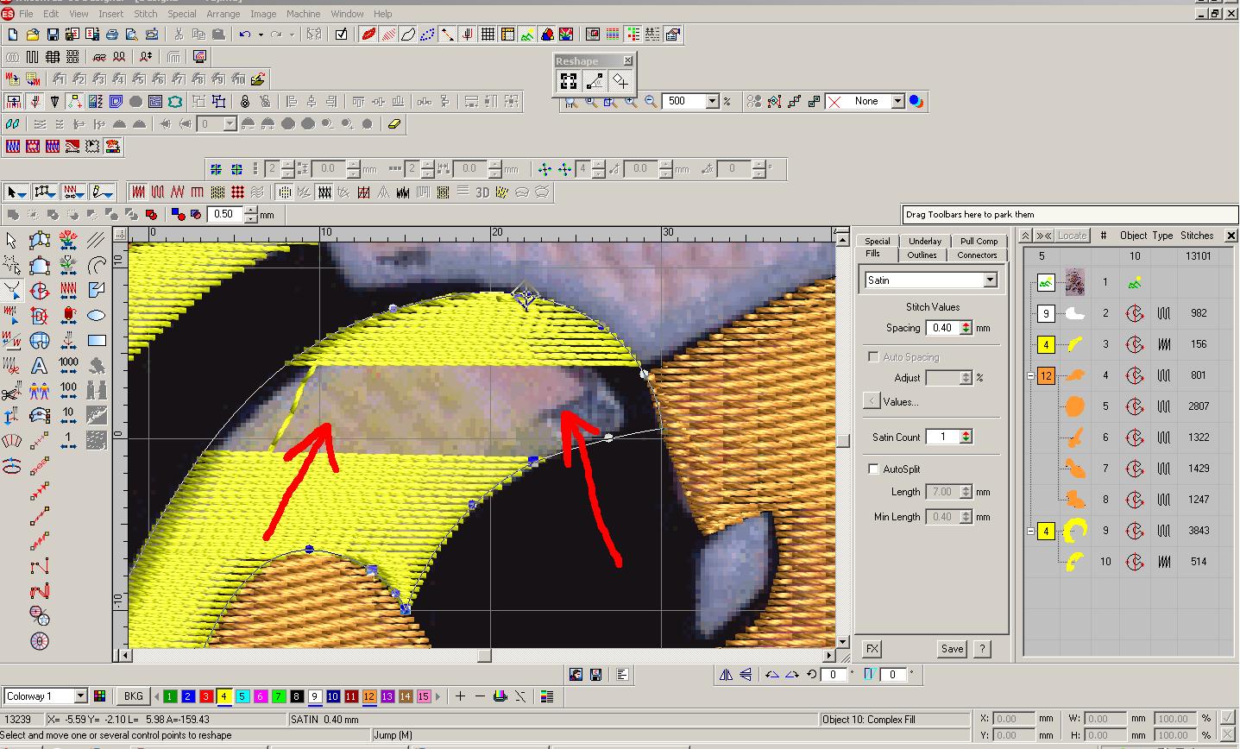Toggle the 3D stitch effect icon

tap(482, 192)
